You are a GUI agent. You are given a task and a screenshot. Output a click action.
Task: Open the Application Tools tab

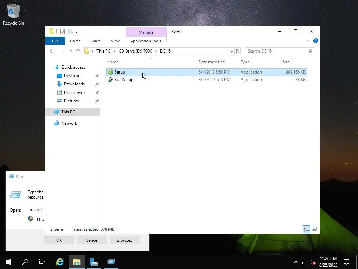coord(146,41)
